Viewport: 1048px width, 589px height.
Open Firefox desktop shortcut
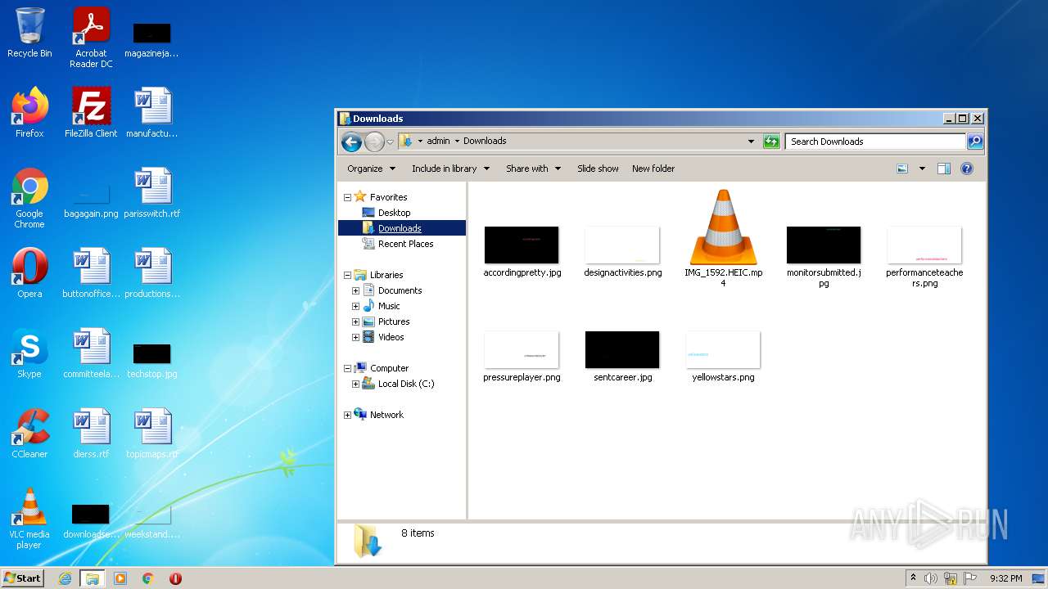[29, 113]
